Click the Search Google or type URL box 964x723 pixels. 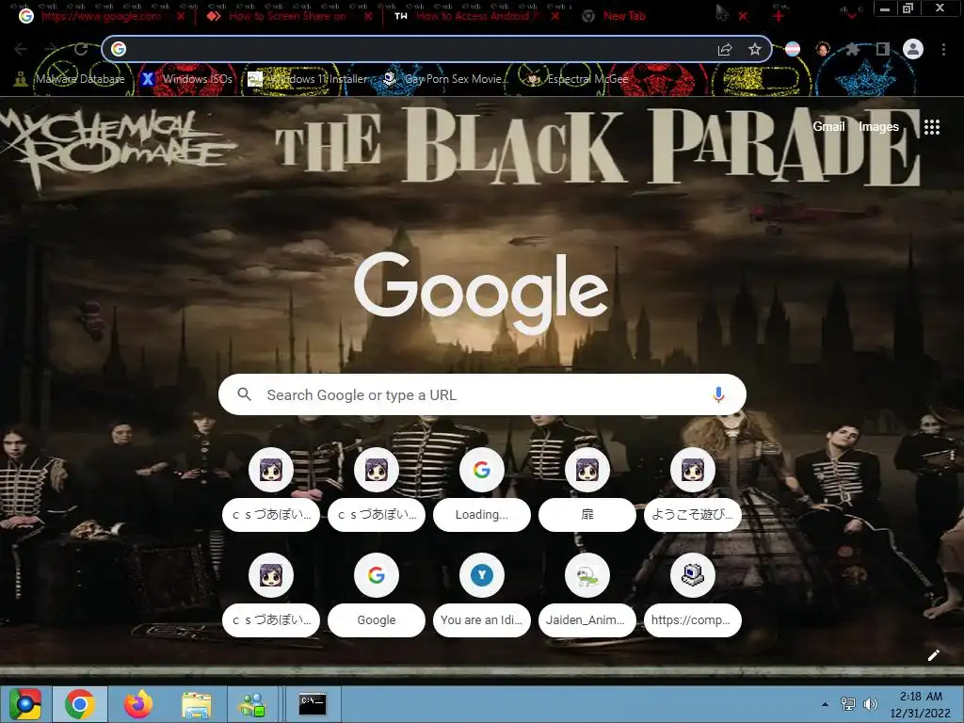click(482, 394)
